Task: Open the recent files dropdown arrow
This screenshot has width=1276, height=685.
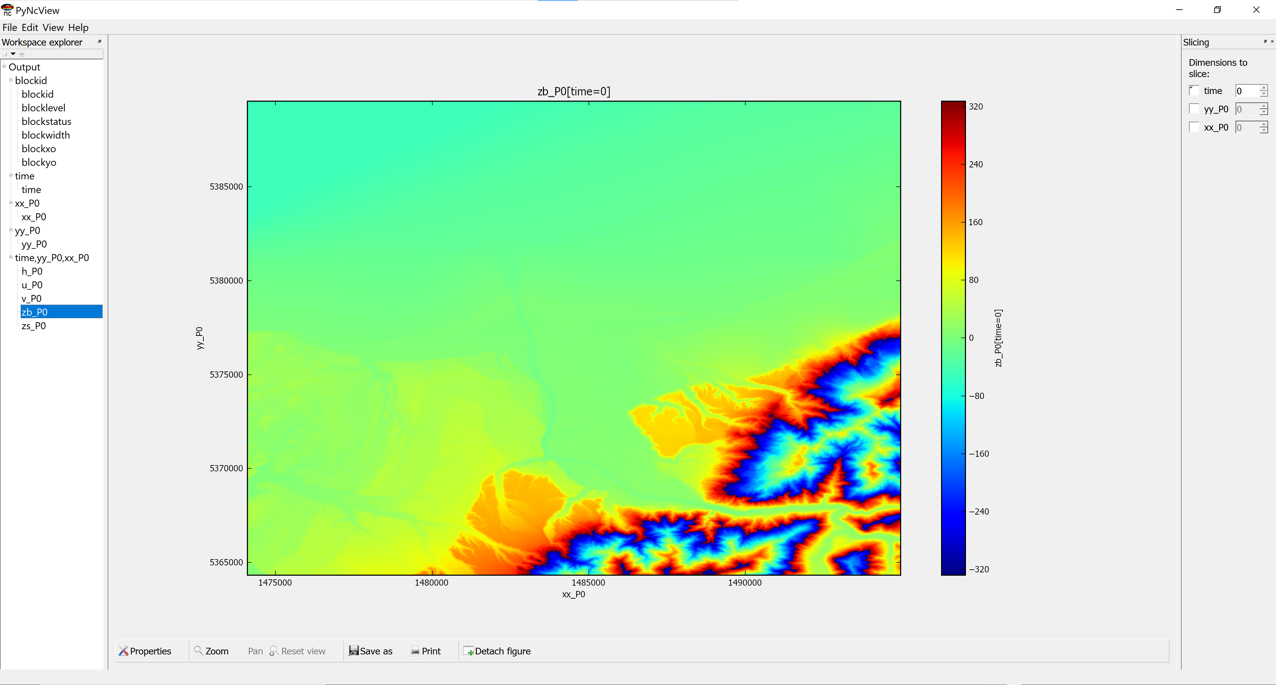Action: click(x=13, y=54)
